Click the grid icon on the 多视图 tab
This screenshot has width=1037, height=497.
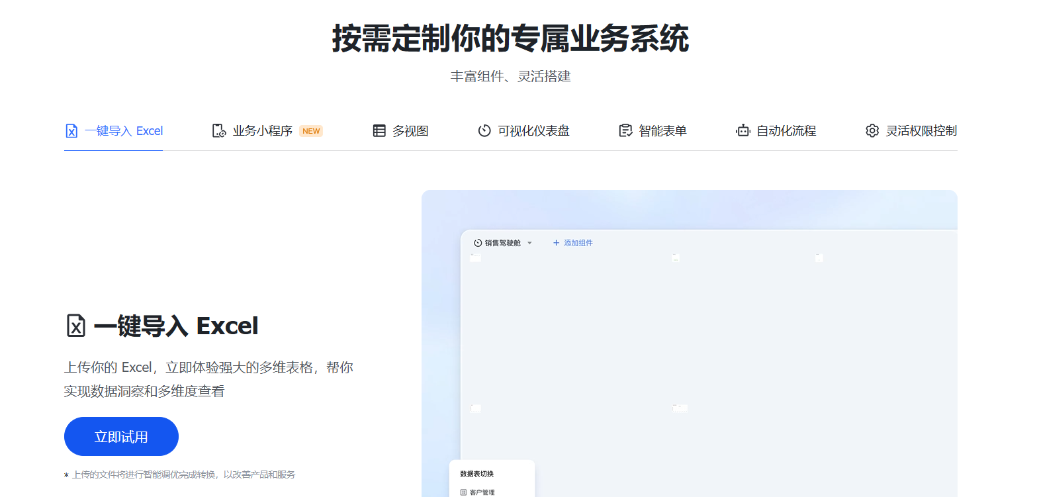(x=379, y=130)
